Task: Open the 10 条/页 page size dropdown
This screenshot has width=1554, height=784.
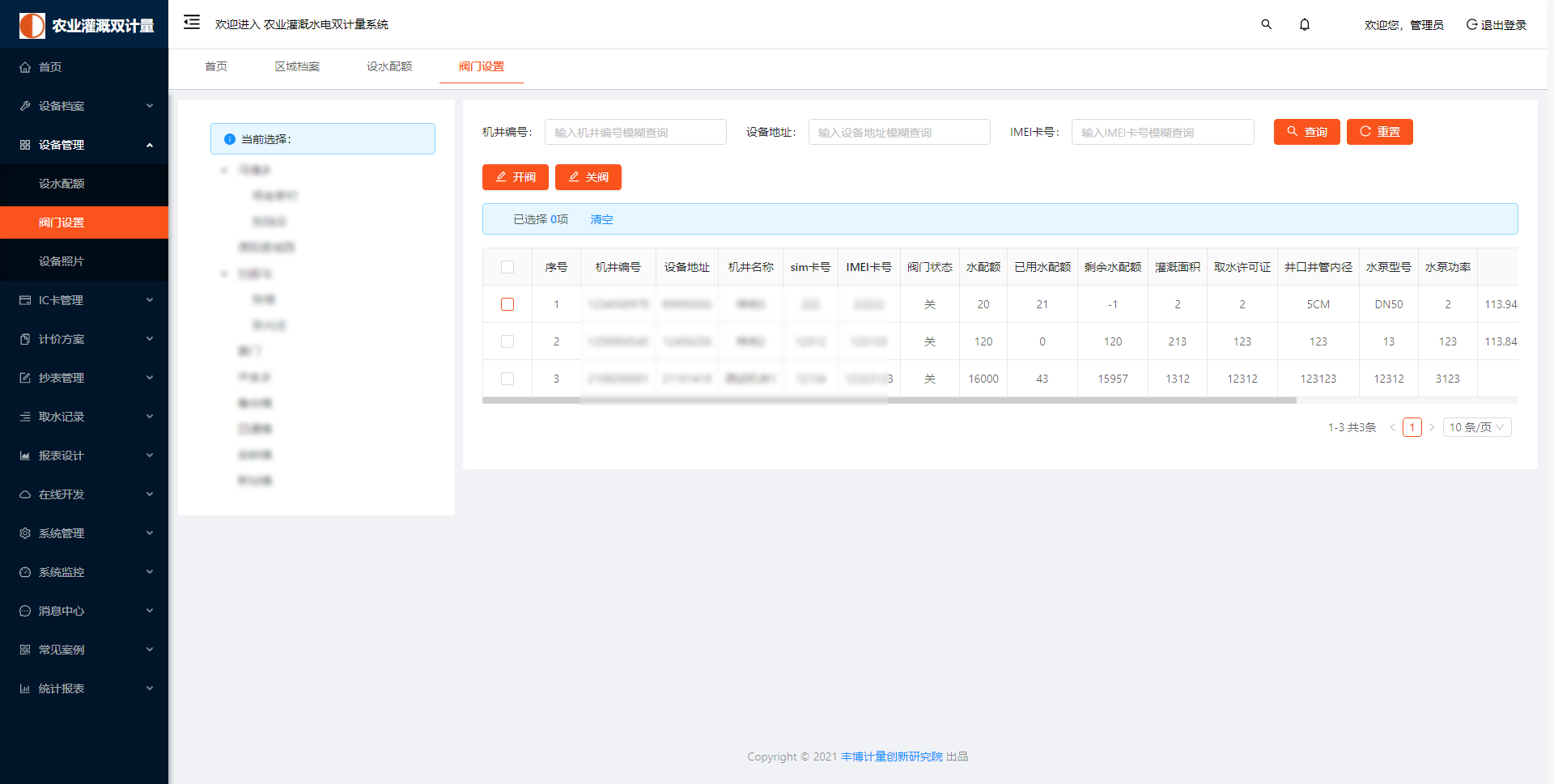Action: 1476,427
